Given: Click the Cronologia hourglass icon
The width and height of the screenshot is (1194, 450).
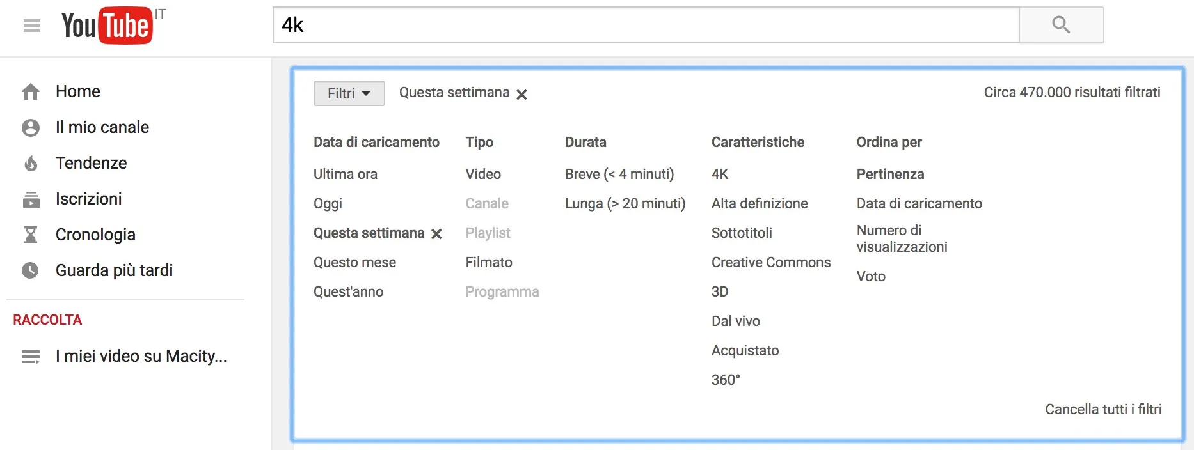Looking at the screenshot, I should (x=31, y=235).
